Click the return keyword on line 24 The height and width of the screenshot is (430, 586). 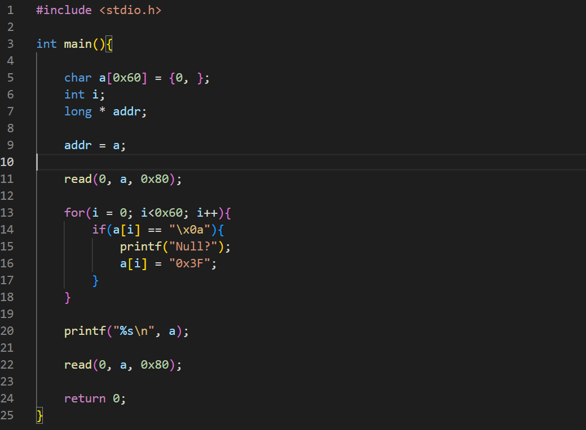[x=85, y=398]
